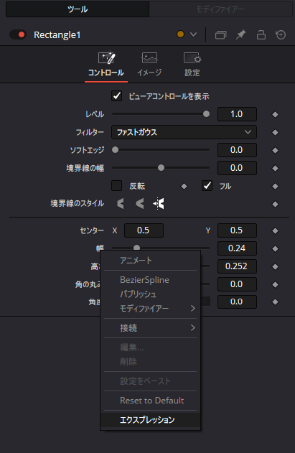The image size is (295, 453).
Task: Click the 角の丸み keyframe diamond
Action: pos(275,284)
